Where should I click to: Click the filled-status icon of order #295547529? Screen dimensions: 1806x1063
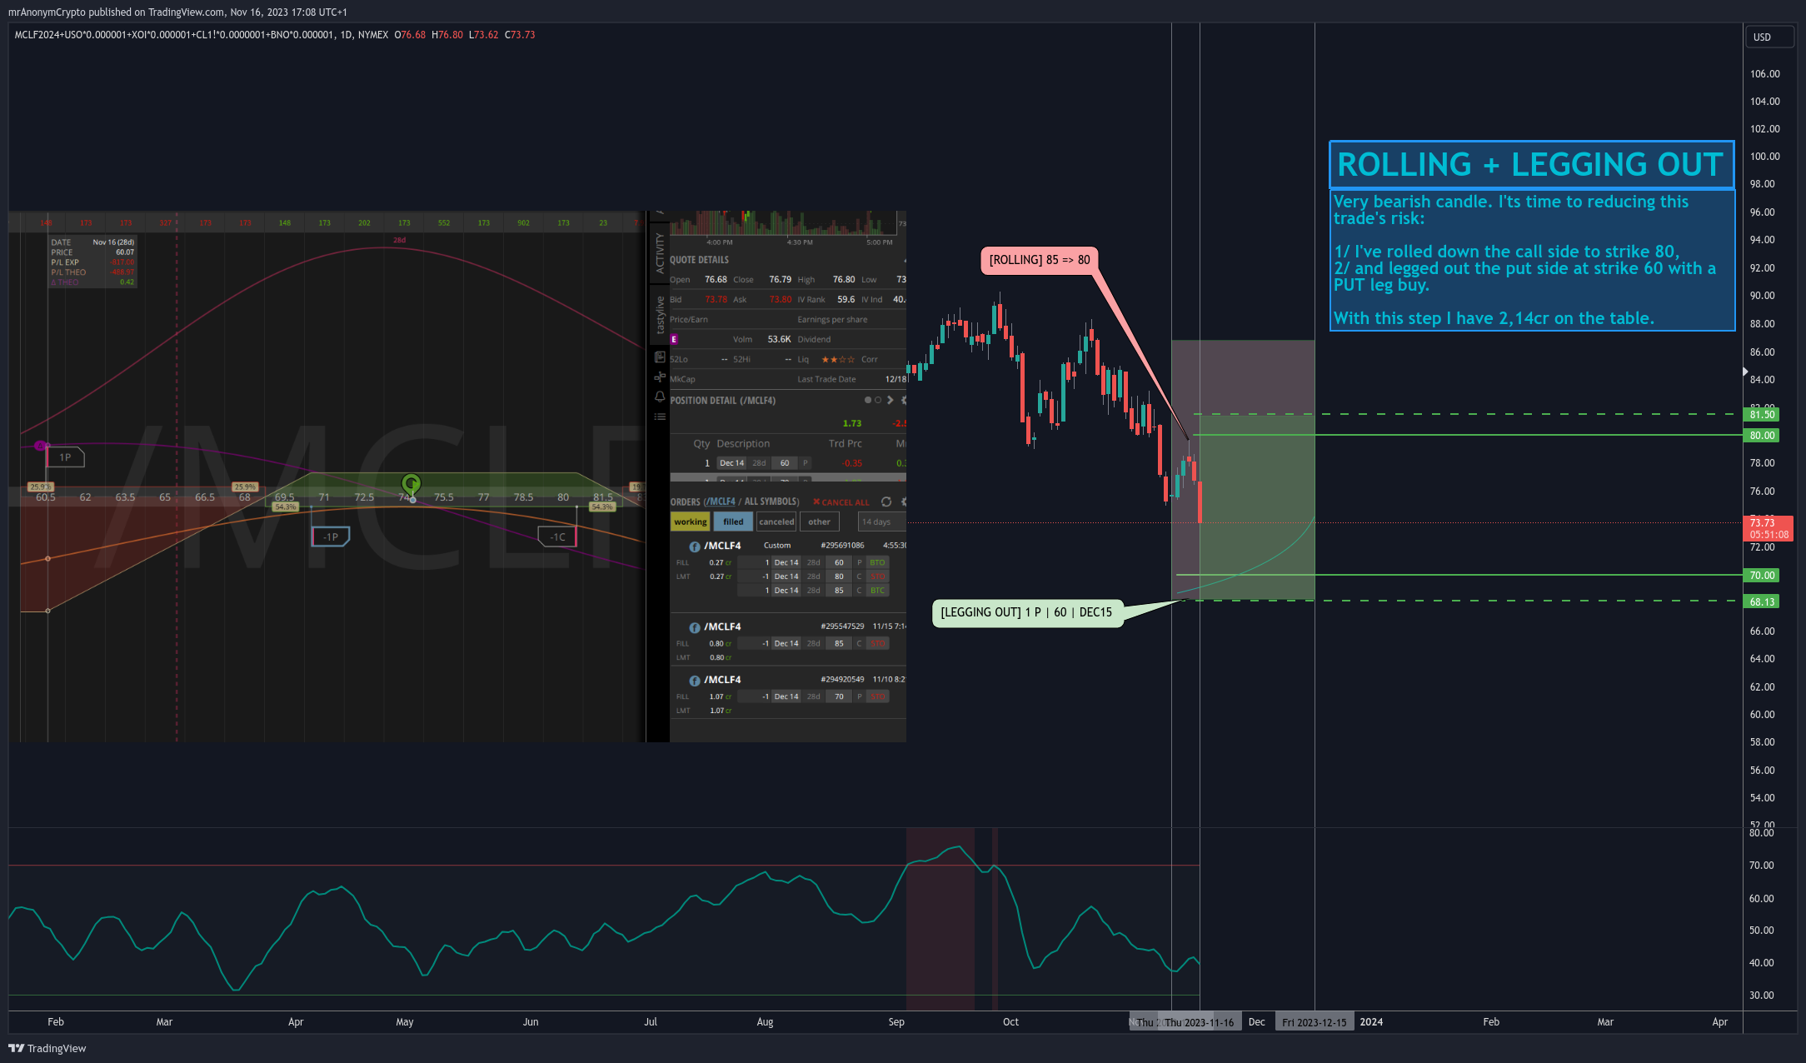(x=695, y=627)
